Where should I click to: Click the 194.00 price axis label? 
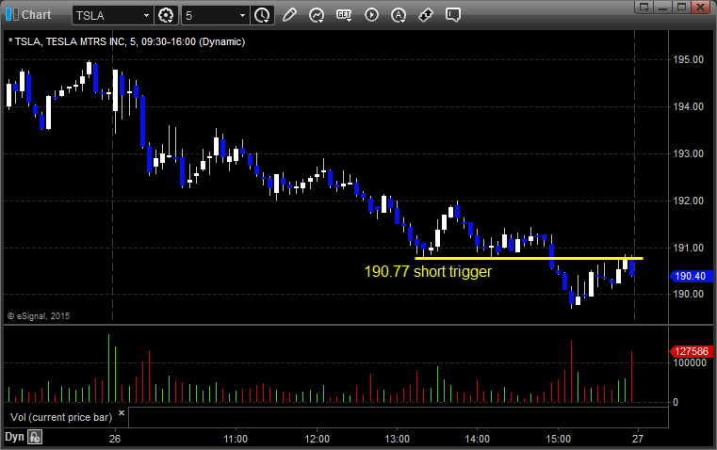[x=688, y=106]
